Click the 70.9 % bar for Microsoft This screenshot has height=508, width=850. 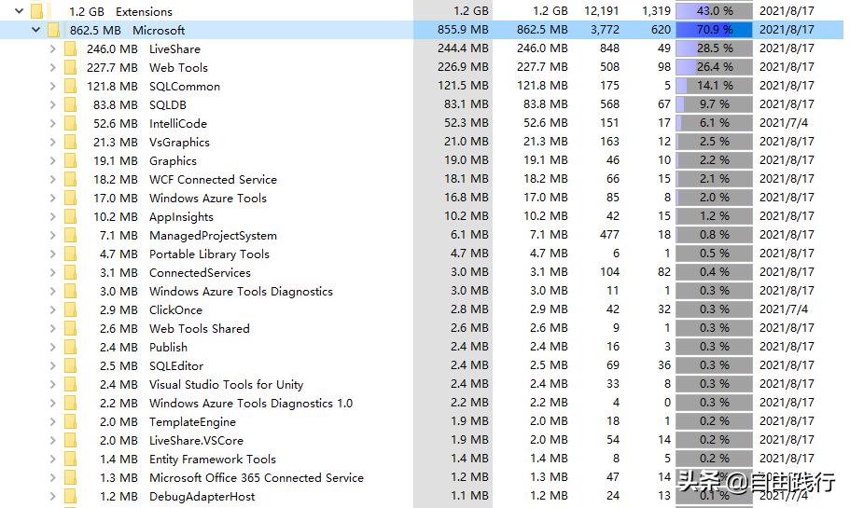[714, 29]
